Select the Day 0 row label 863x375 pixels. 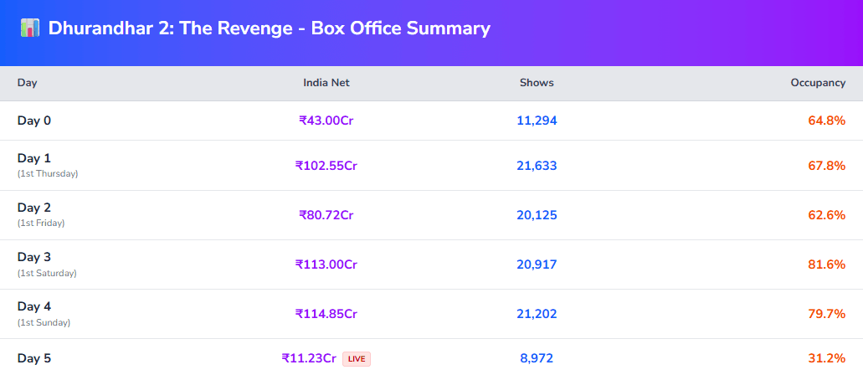pos(34,121)
